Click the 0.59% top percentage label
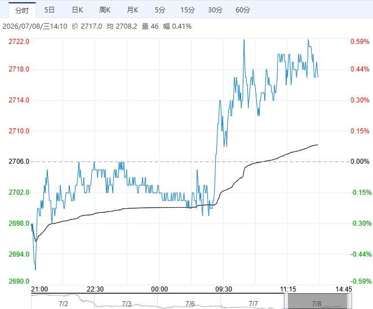Viewport: 373px width, 309px height. coord(359,42)
